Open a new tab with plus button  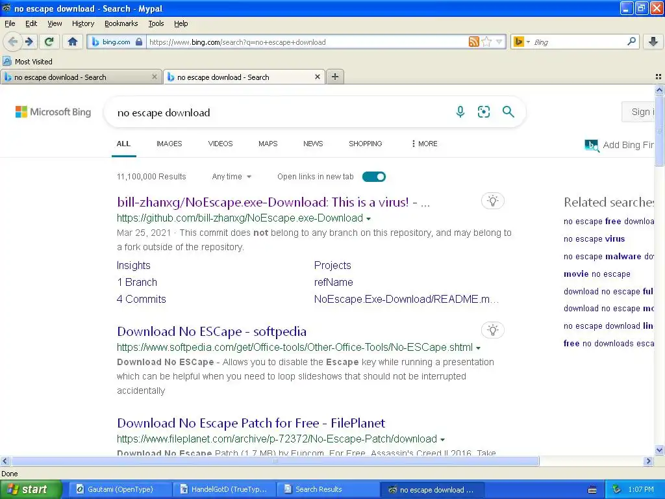(335, 77)
